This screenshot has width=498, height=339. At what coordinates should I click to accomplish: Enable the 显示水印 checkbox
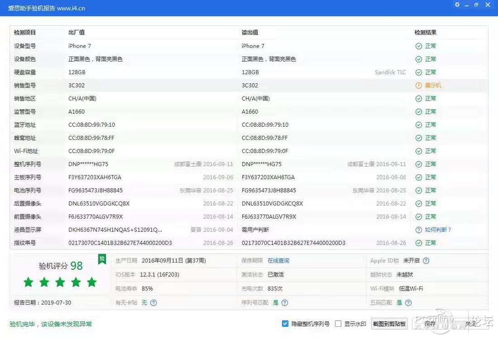click(338, 324)
